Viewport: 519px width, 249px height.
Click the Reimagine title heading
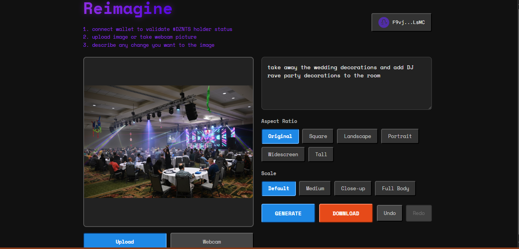128,9
